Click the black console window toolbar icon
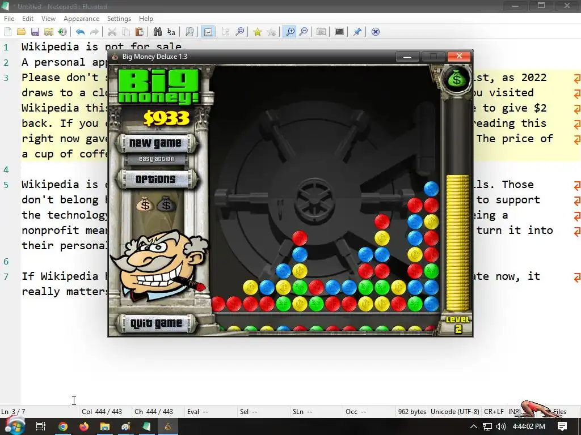581x435 pixels. (339, 32)
